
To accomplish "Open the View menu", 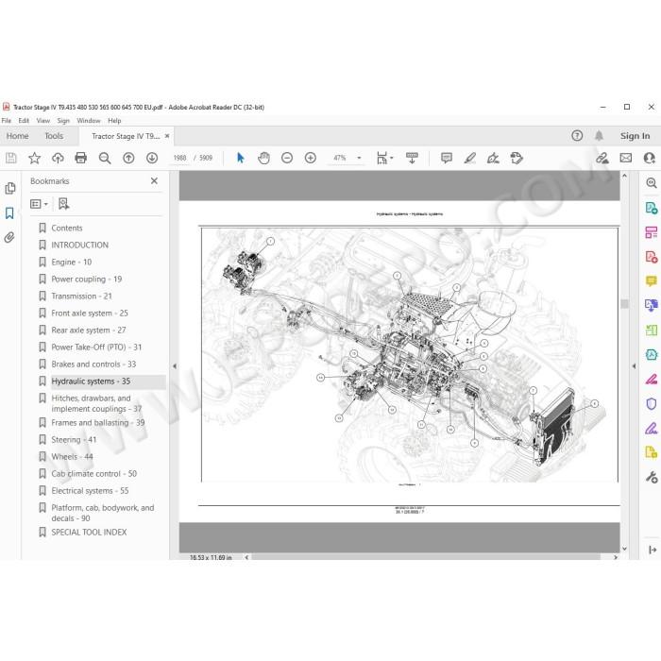I will (x=43, y=121).
